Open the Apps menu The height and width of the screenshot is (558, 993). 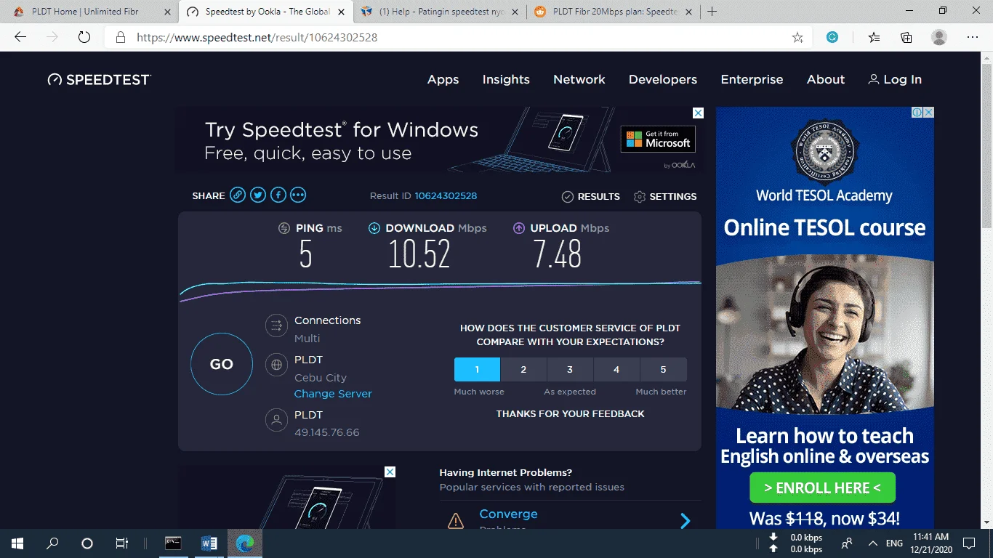click(x=443, y=80)
